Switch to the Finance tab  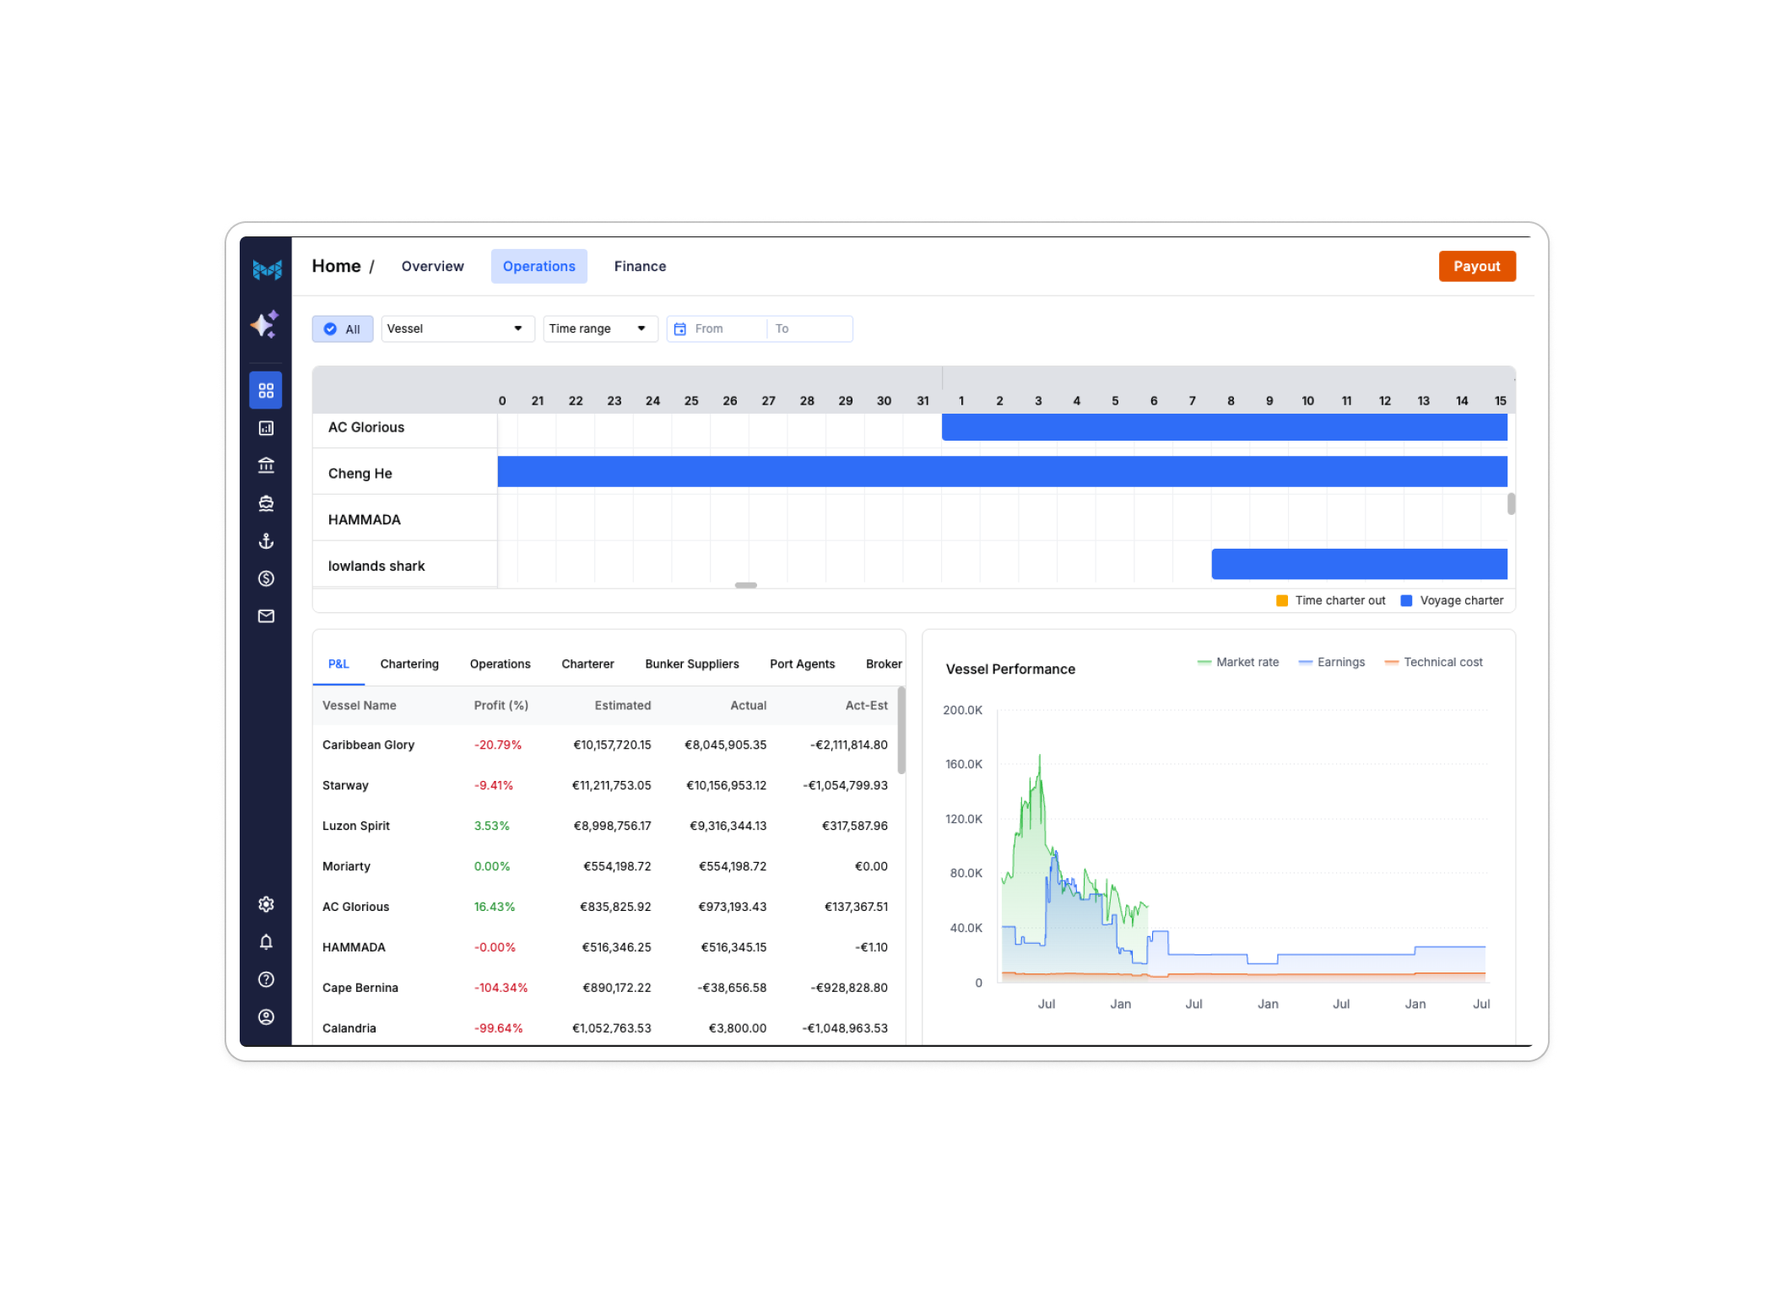[640, 267]
